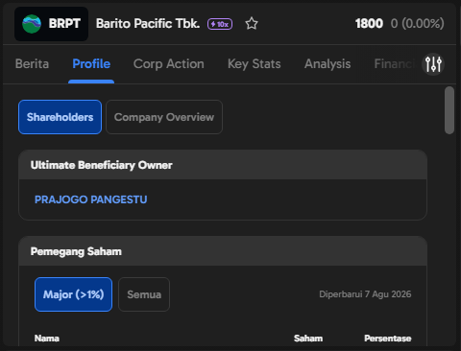The width and height of the screenshot is (461, 351).
Task: Select the Profile tab
Action: [x=91, y=64]
